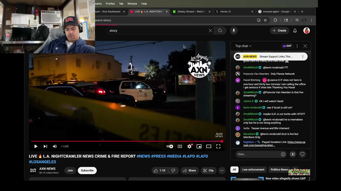Open the account avatar menu
The image size is (341, 191).
(307, 31)
